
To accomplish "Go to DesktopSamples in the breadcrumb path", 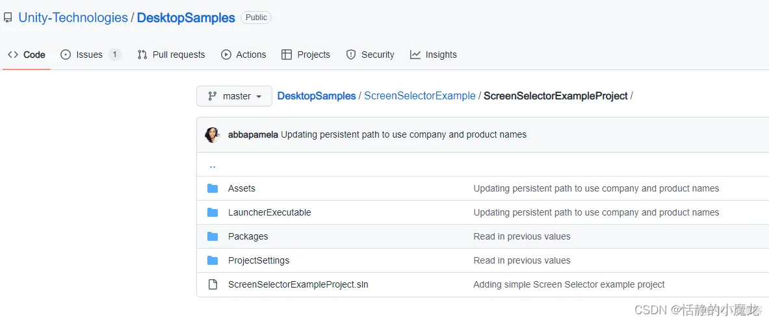I will pyautogui.click(x=317, y=96).
